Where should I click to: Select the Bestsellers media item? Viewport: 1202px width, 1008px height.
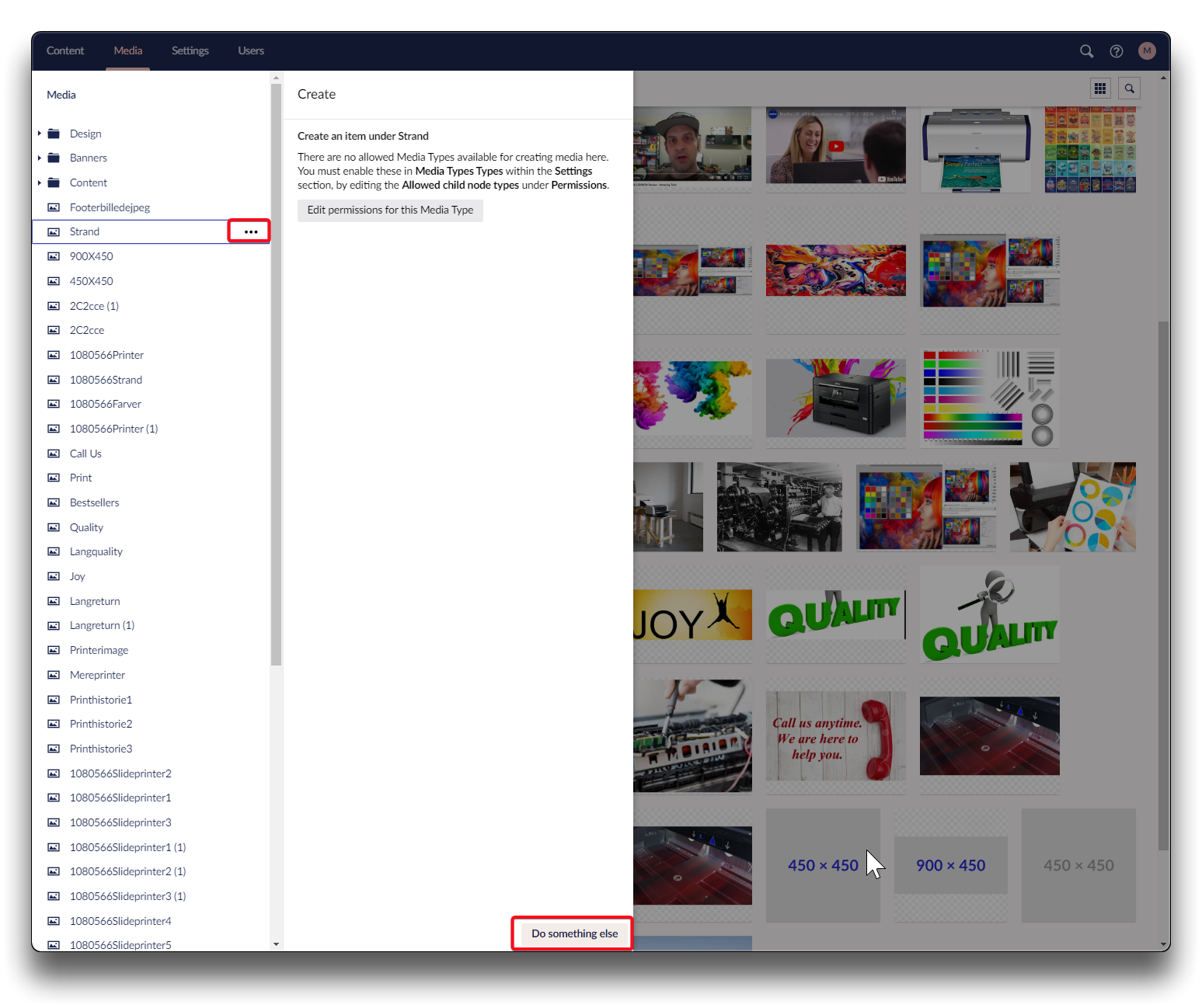click(x=95, y=502)
